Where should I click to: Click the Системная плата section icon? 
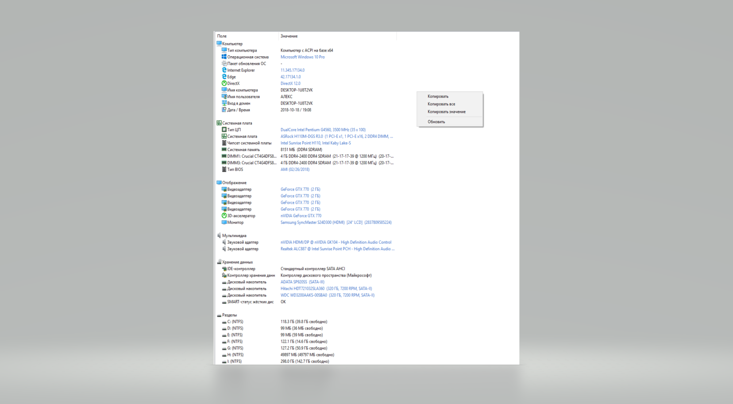click(x=219, y=123)
